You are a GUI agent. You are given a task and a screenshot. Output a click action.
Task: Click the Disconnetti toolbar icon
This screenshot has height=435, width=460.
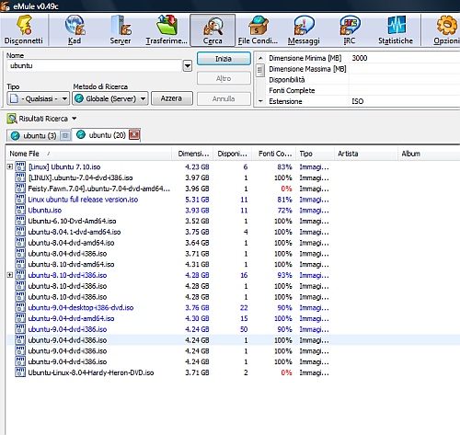point(24,30)
